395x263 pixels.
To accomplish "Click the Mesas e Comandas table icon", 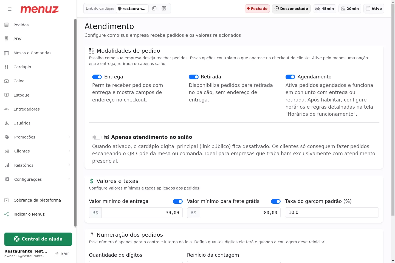I will click(7, 53).
